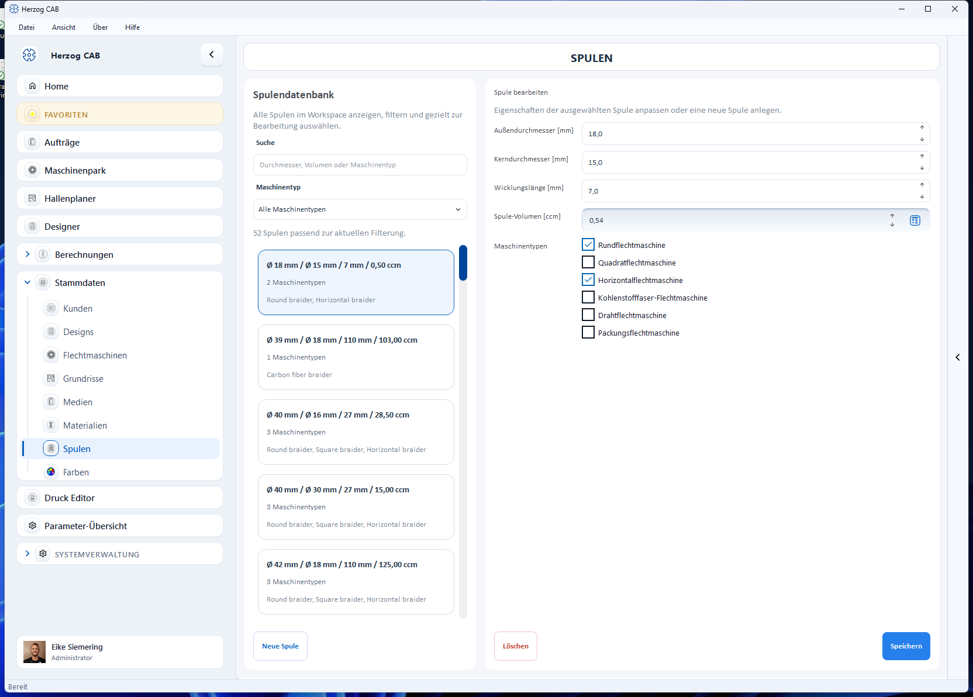This screenshot has height=697, width=973.
Task: Increase the Spule-Volumen value
Action: click(x=892, y=216)
